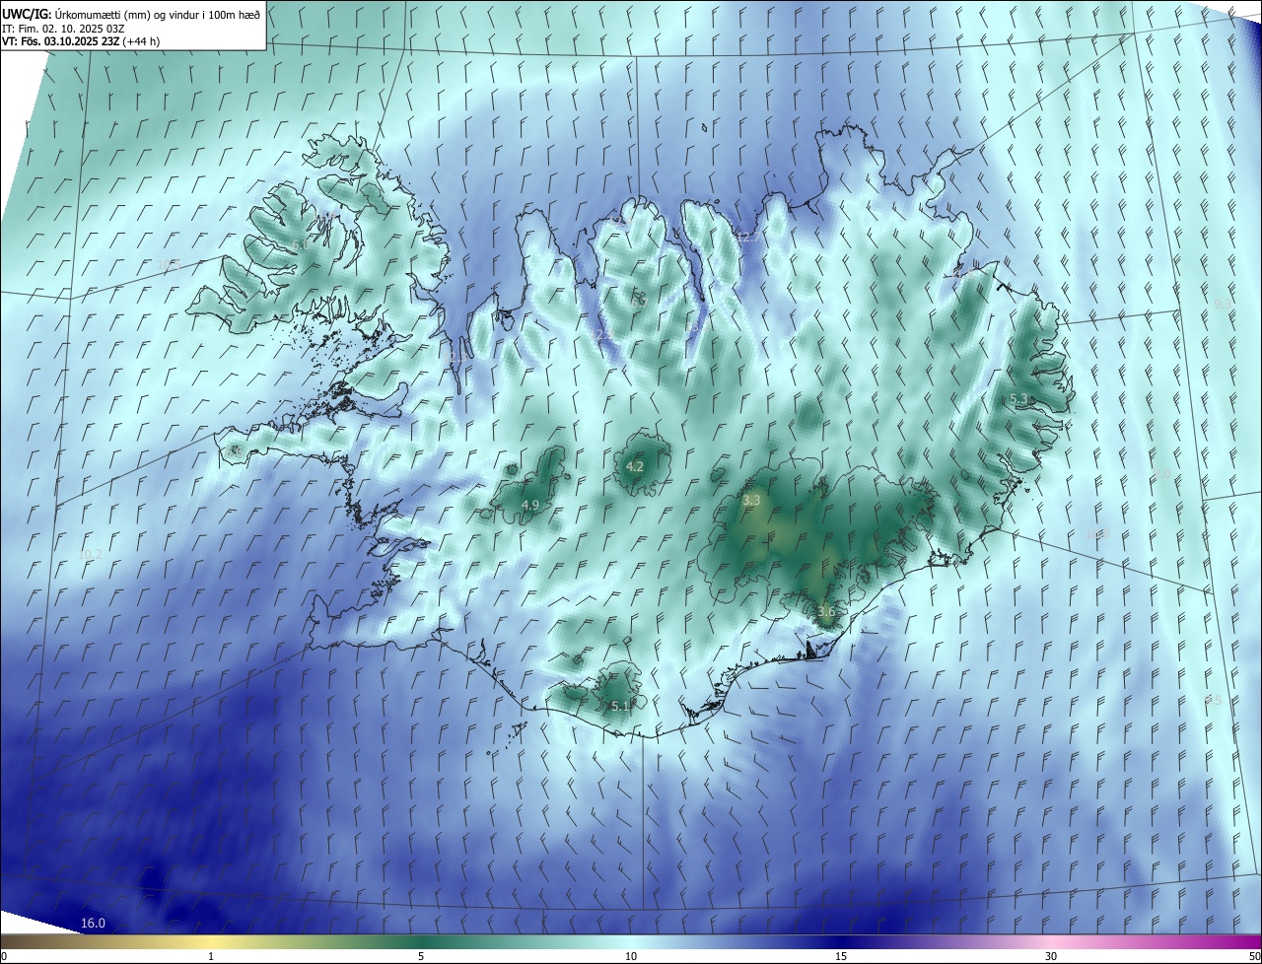This screenshot has height=964, width=1262.
Task: Click the 12.7 value off the north coast
Action: click(748, 237)
